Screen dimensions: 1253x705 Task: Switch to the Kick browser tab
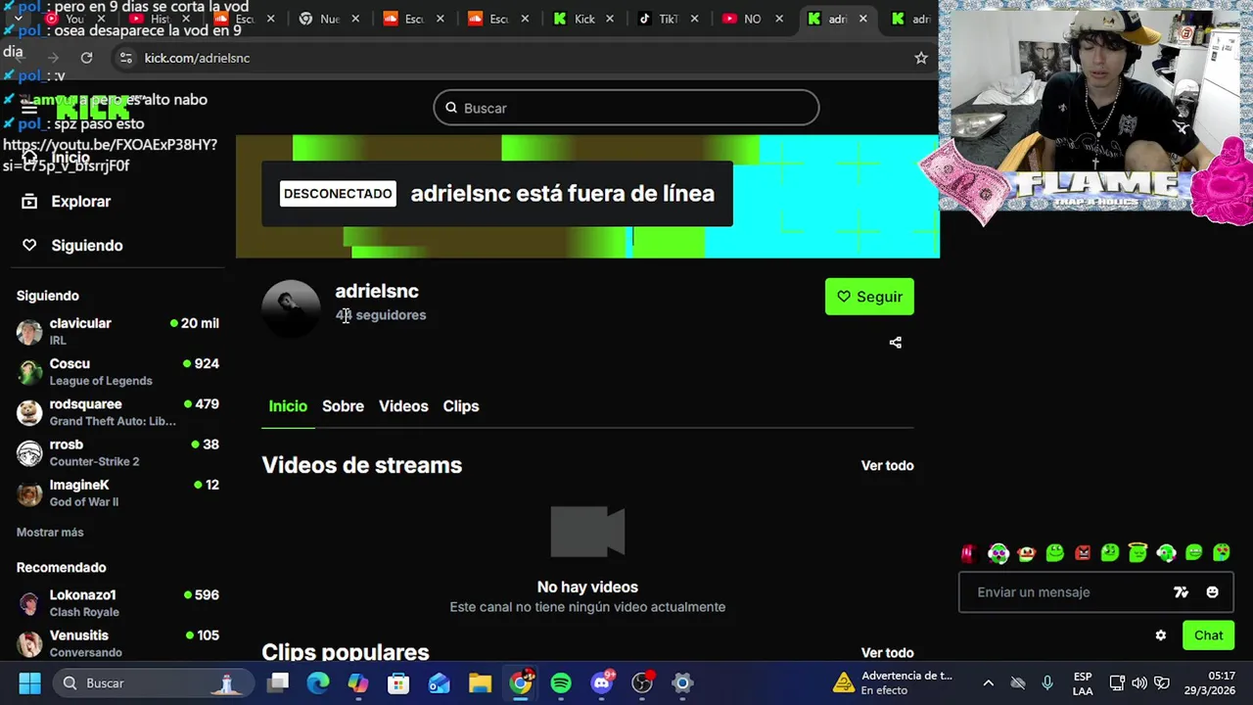585,19
